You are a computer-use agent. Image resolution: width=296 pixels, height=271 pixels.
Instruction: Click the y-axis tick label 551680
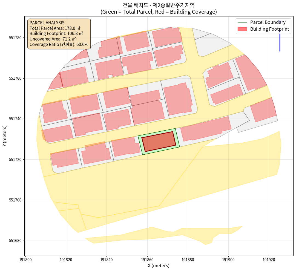point(15,241)
